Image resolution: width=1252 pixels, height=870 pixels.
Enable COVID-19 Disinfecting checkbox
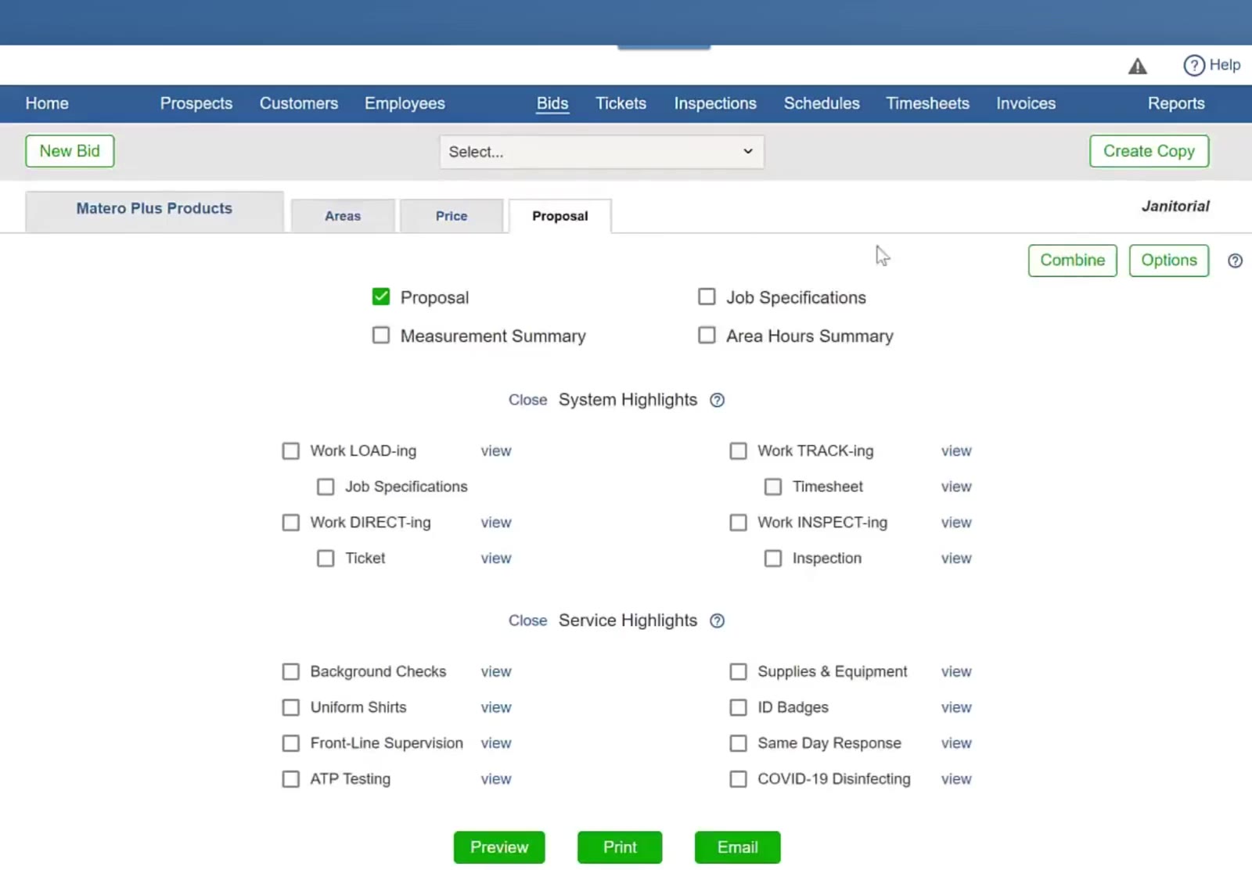click(x=738, y=778)
